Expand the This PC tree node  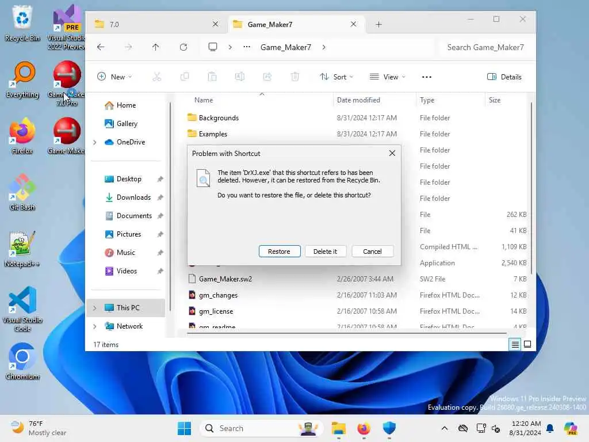[x=95, y=308]
